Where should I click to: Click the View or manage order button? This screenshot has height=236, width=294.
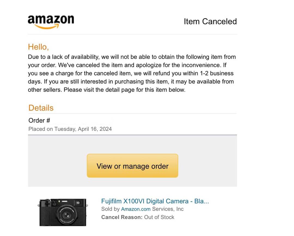pos(132,166)
